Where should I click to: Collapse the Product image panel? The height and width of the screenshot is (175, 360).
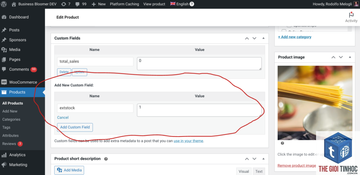[x=350, y=57]
